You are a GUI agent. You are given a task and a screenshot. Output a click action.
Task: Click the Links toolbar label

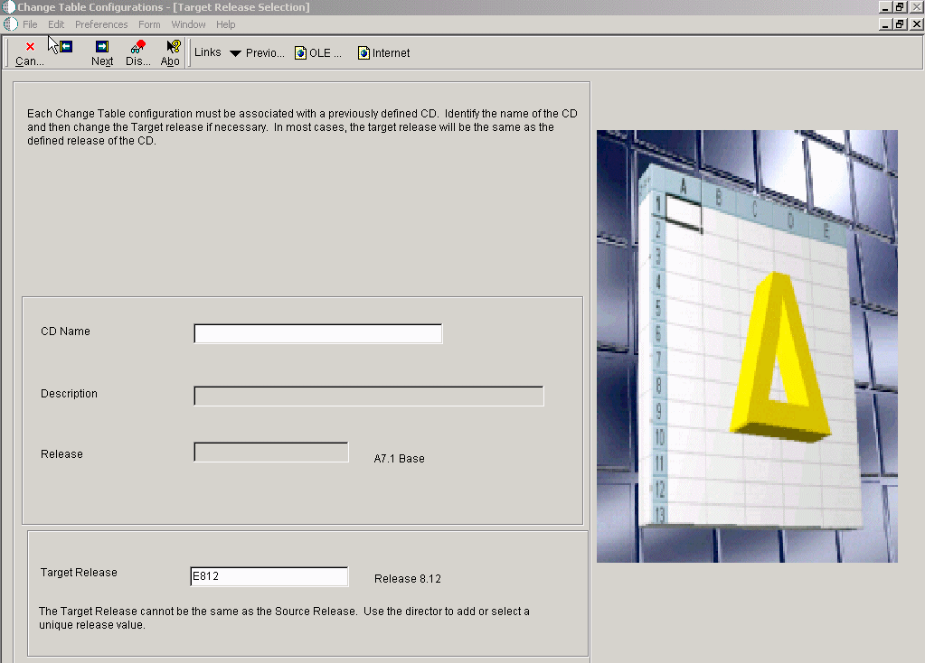click(x=208, y=52)
